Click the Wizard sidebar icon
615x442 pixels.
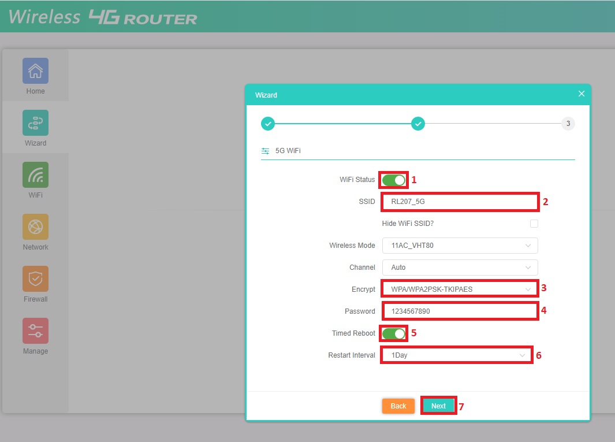(35, 123)
